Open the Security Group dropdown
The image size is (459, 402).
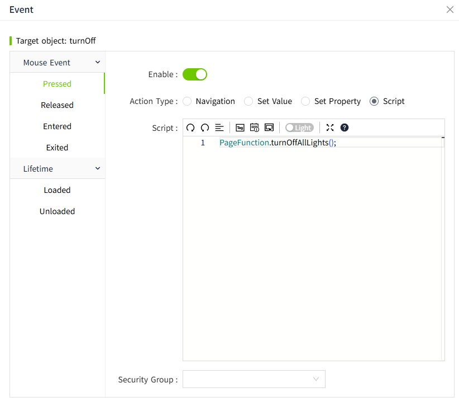tap(254, 379)
